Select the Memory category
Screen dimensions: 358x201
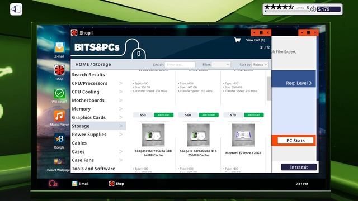[x=81, y=109]
